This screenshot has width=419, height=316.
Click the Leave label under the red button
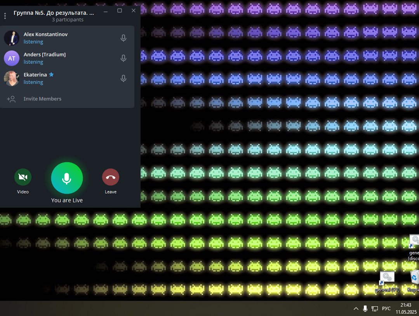pos(111,192)
